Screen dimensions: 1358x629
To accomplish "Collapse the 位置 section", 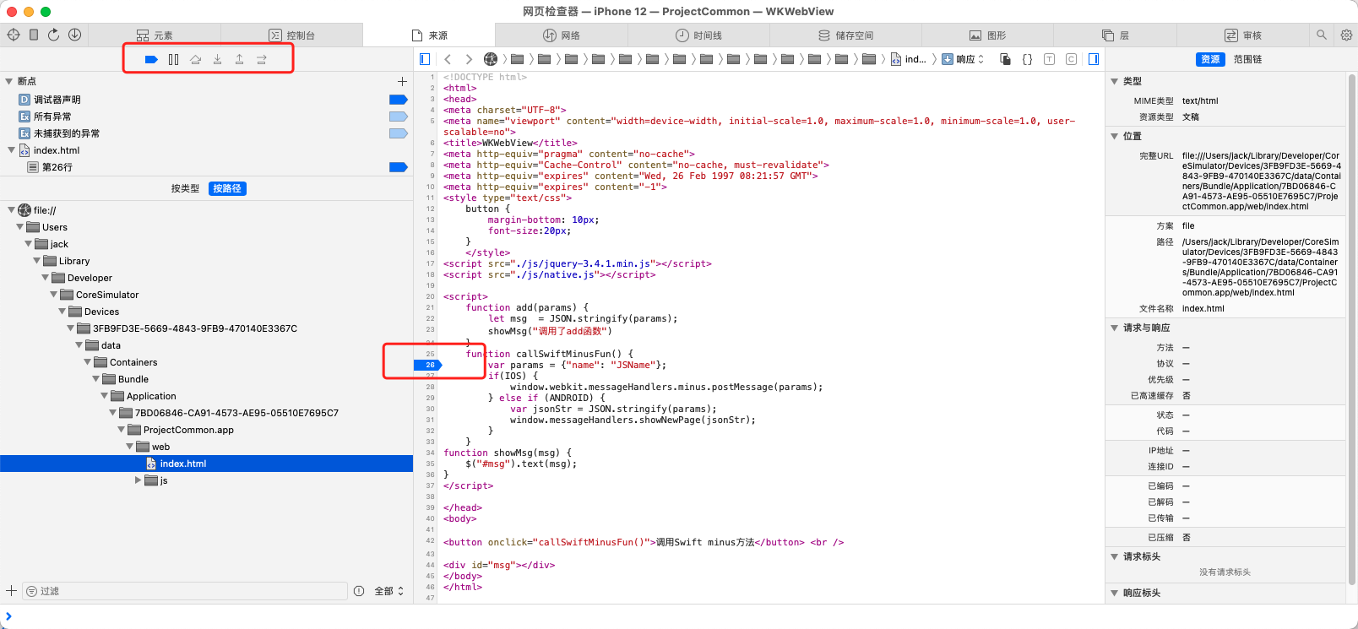I will click(1114, 136).
